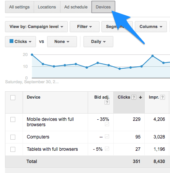Image resolution: width=170 pixels, height=173 pixels.
Task: Click the sort arrow in Clicks column
Action: click(x=141, y=97)
